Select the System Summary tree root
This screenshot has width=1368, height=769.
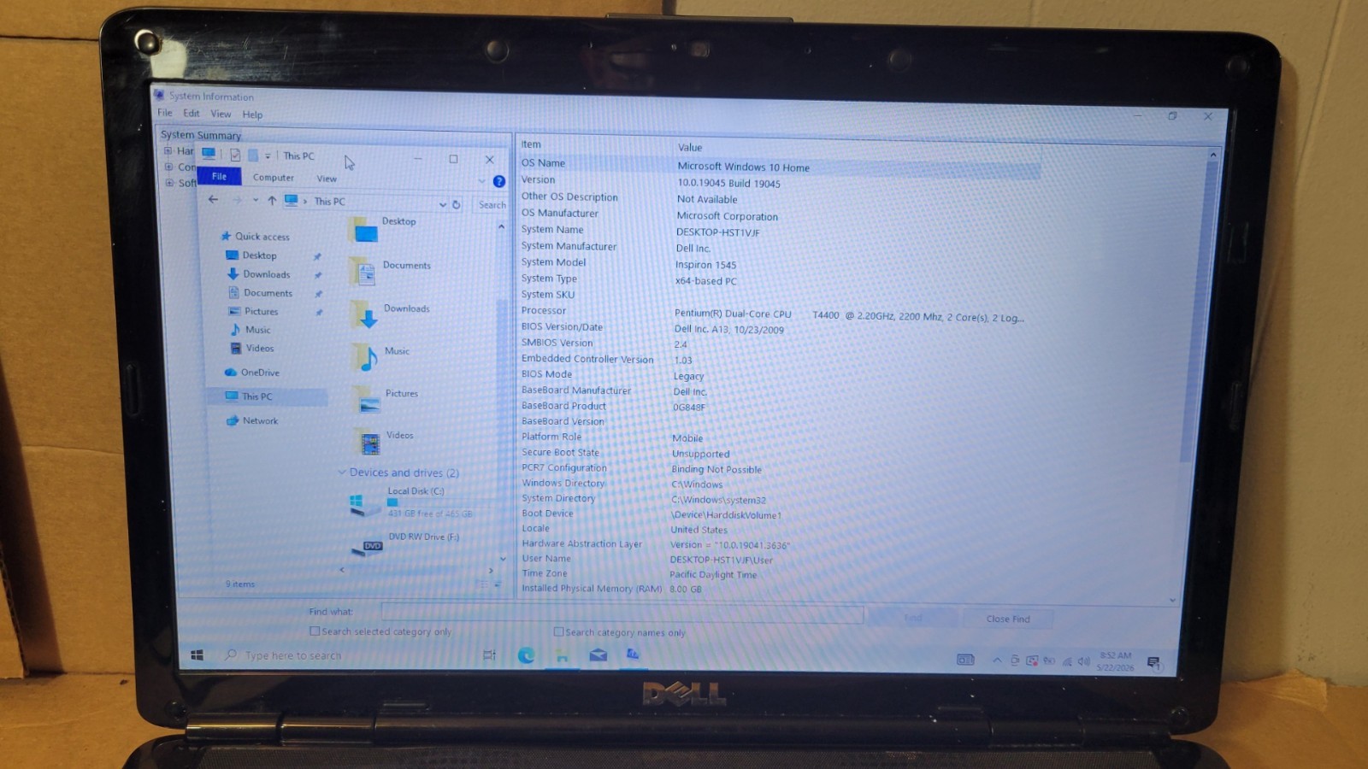201,135
